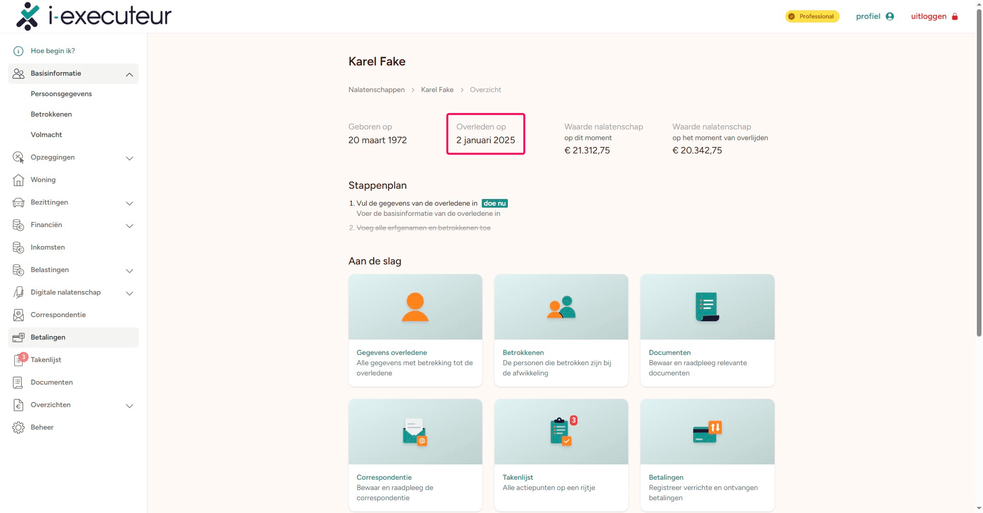Click the Overzichten document icon
The image size is (983, 513).
coord(18,405)
